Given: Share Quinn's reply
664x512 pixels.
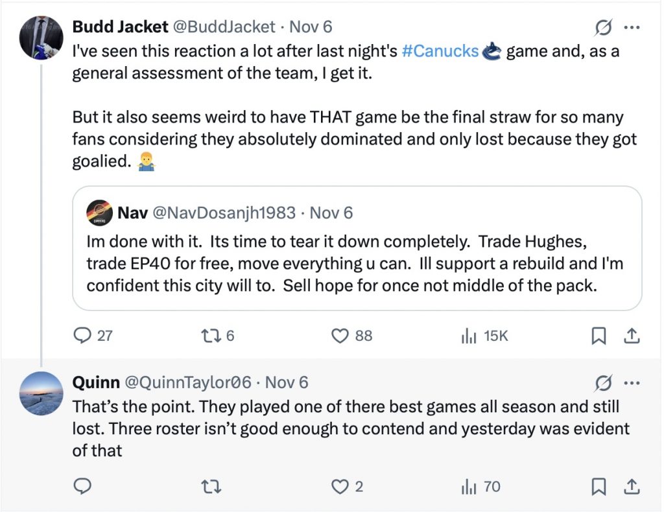Looking at the screenshot, I should point(633,486).
